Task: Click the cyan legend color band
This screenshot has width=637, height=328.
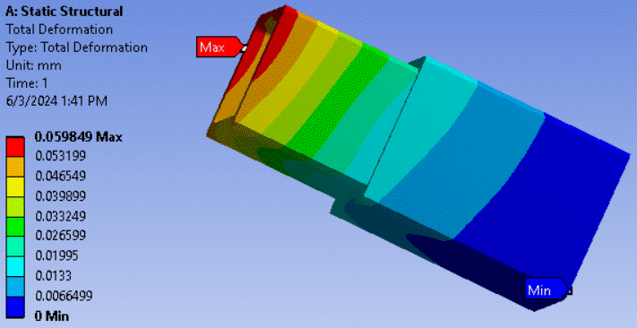Action: coord(15,266)
